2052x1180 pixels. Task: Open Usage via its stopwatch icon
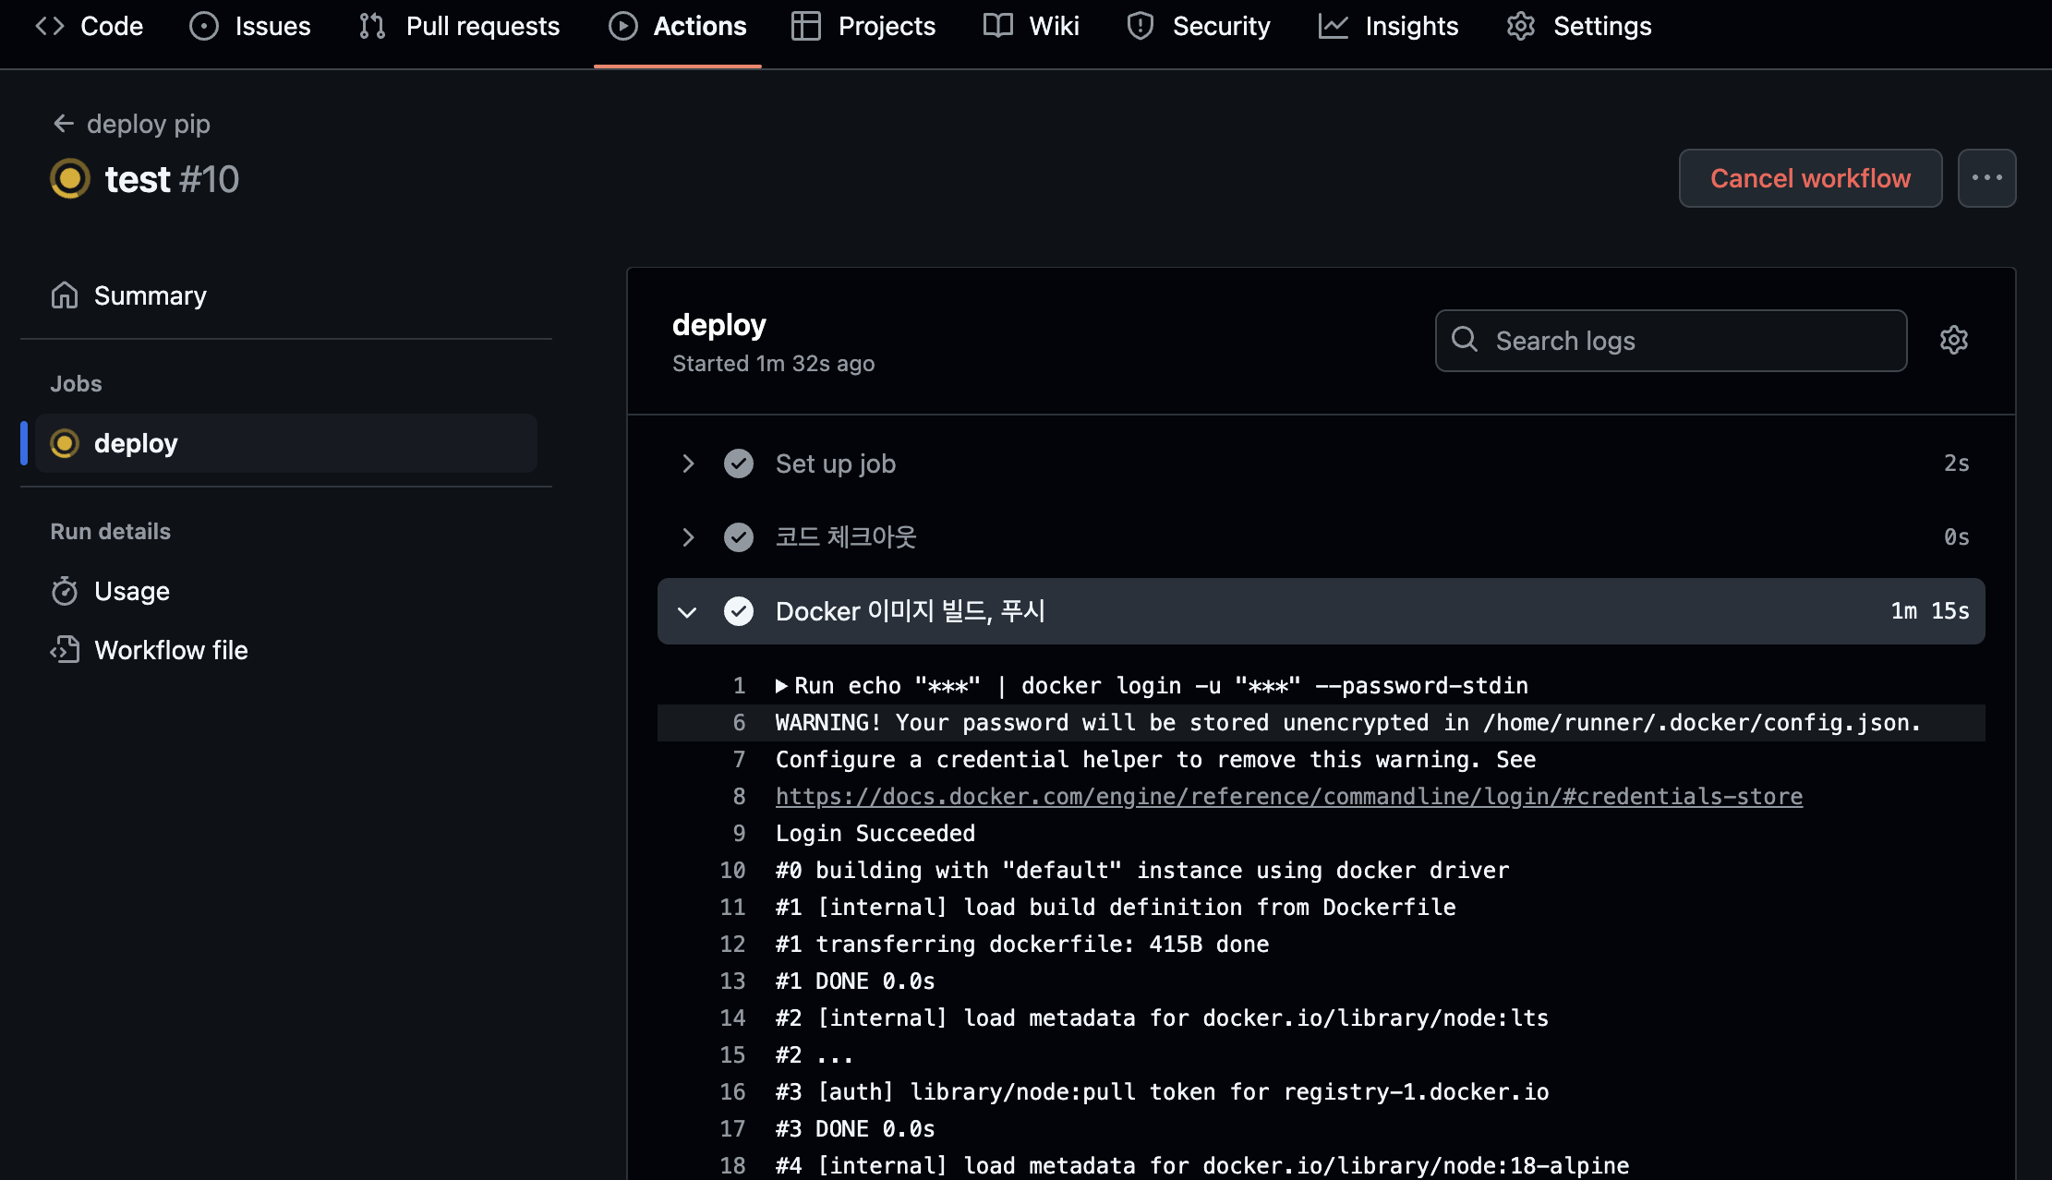(65, 591)
